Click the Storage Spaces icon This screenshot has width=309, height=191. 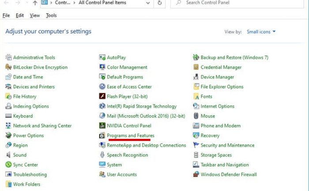coord(196,155)
